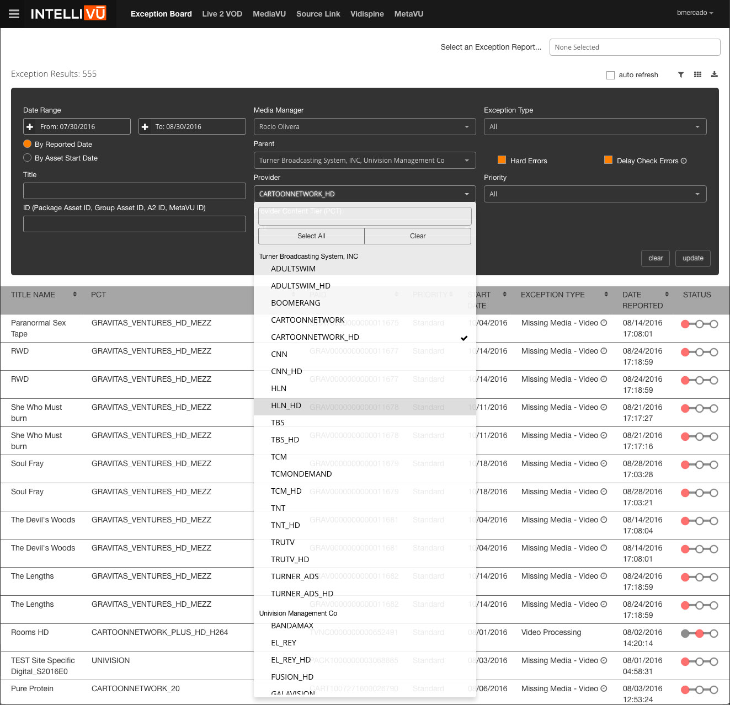Viewport: 730px width, 705px height.
Task: Choose BOOMERANG from the provider list
Action: coord(296,303)
